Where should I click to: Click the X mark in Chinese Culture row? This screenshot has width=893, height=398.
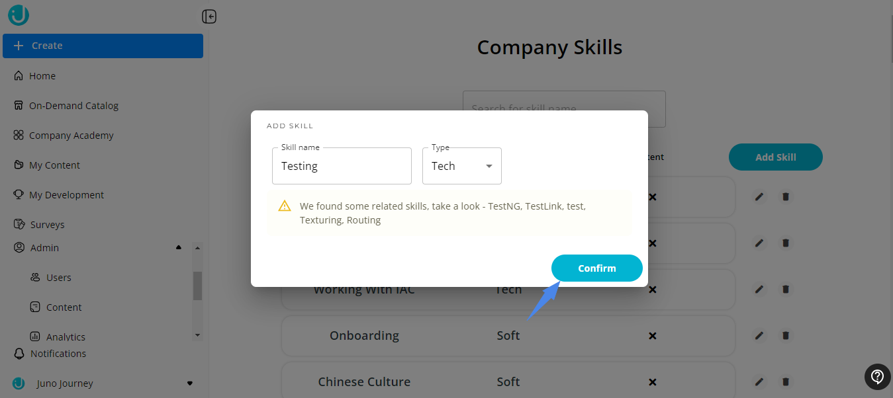[x=652, y=382]
